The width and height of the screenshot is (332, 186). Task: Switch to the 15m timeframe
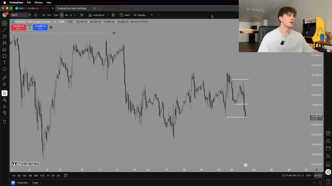coord(56,15)
